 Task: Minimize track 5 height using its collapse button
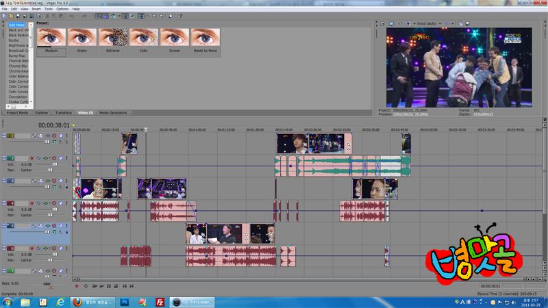(x=4, y=226)
